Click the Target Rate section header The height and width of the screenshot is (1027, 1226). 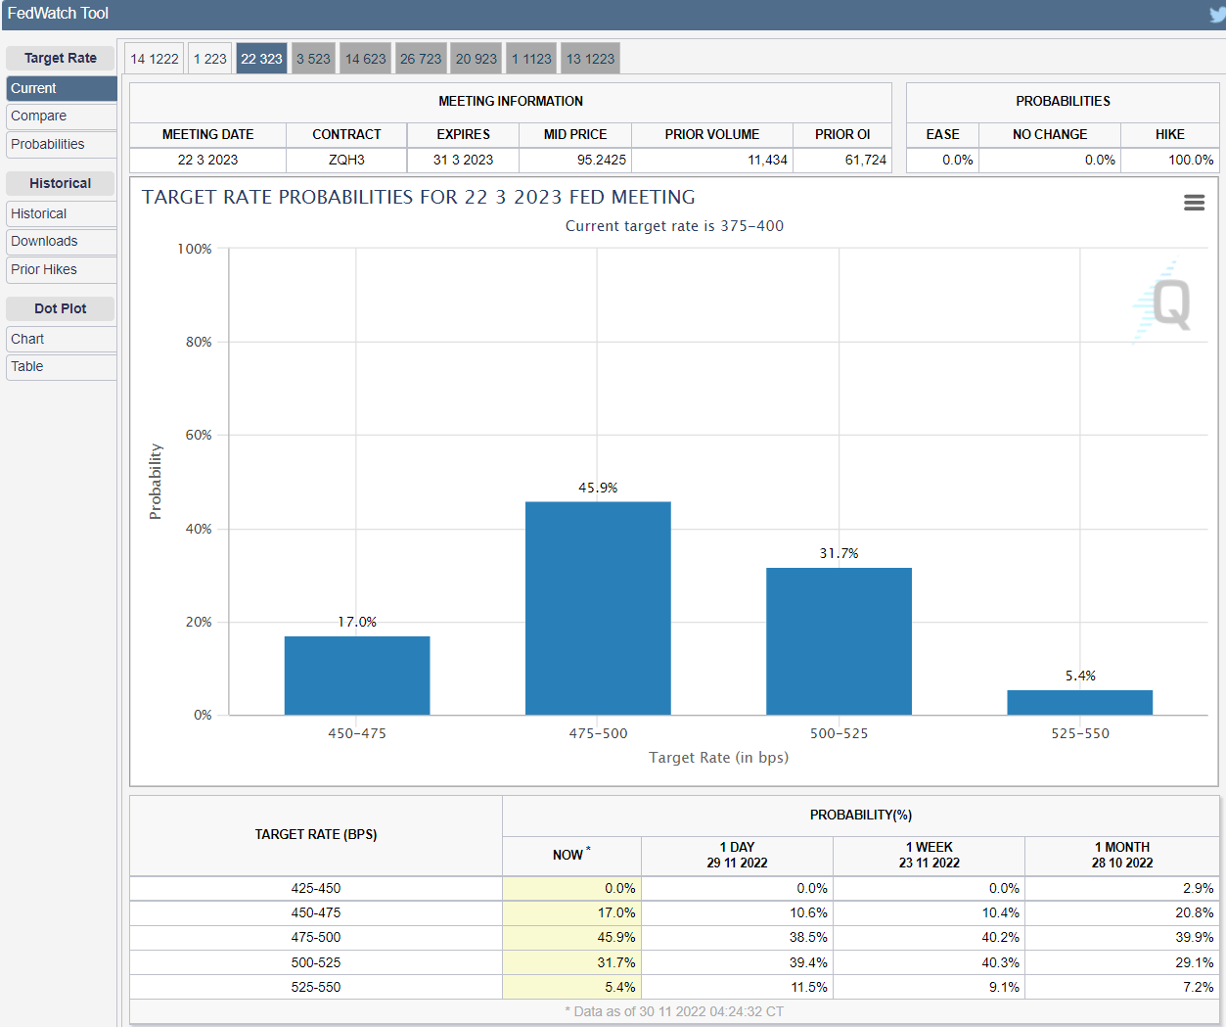61,58
